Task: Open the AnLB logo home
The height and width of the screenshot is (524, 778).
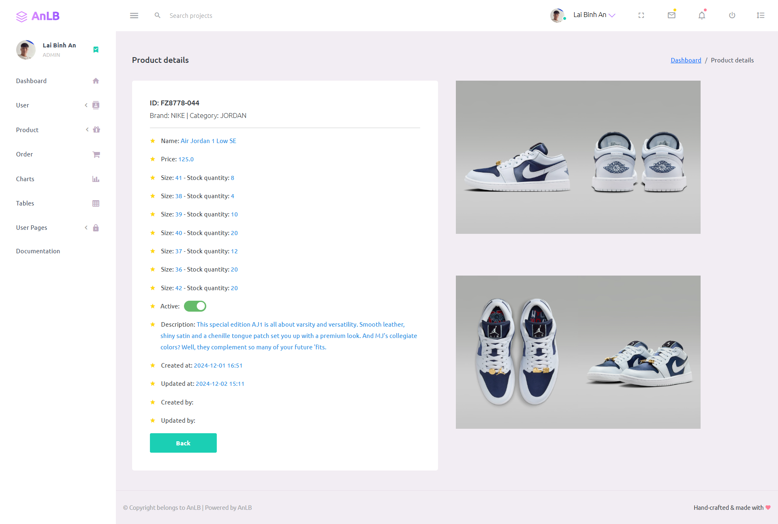Action: click(38, 16)
